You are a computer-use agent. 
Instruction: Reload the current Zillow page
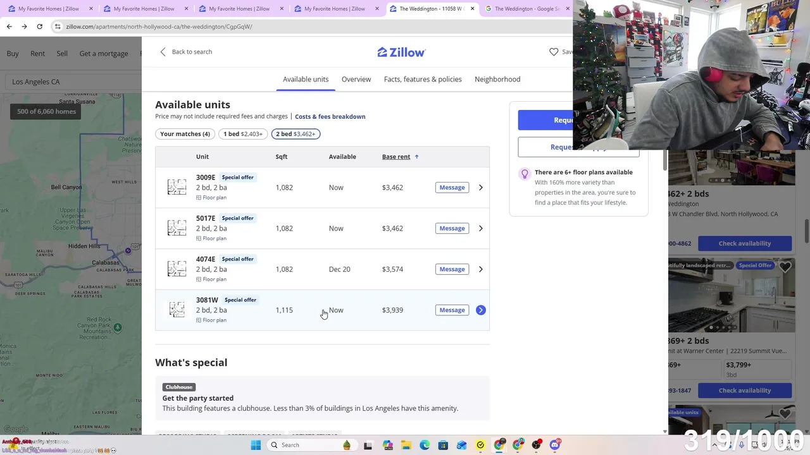coord(39,27)
